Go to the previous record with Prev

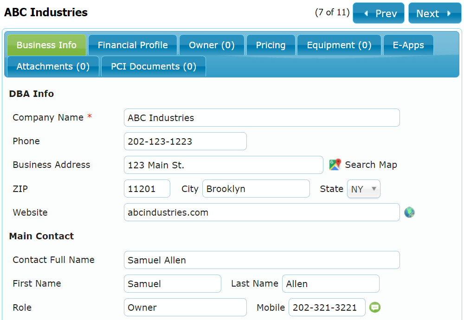(x=379, y=13)
